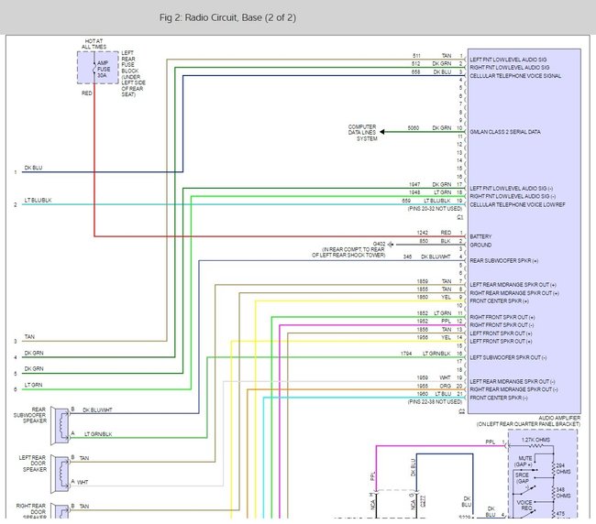Click the GROUND pin label
The width and height of the screenshot is (596, 524).
click(x=480, y=245)
